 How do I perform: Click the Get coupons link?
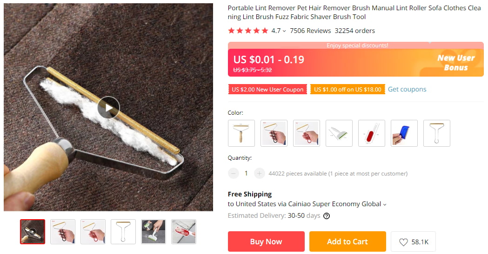(x=407, y=89)
